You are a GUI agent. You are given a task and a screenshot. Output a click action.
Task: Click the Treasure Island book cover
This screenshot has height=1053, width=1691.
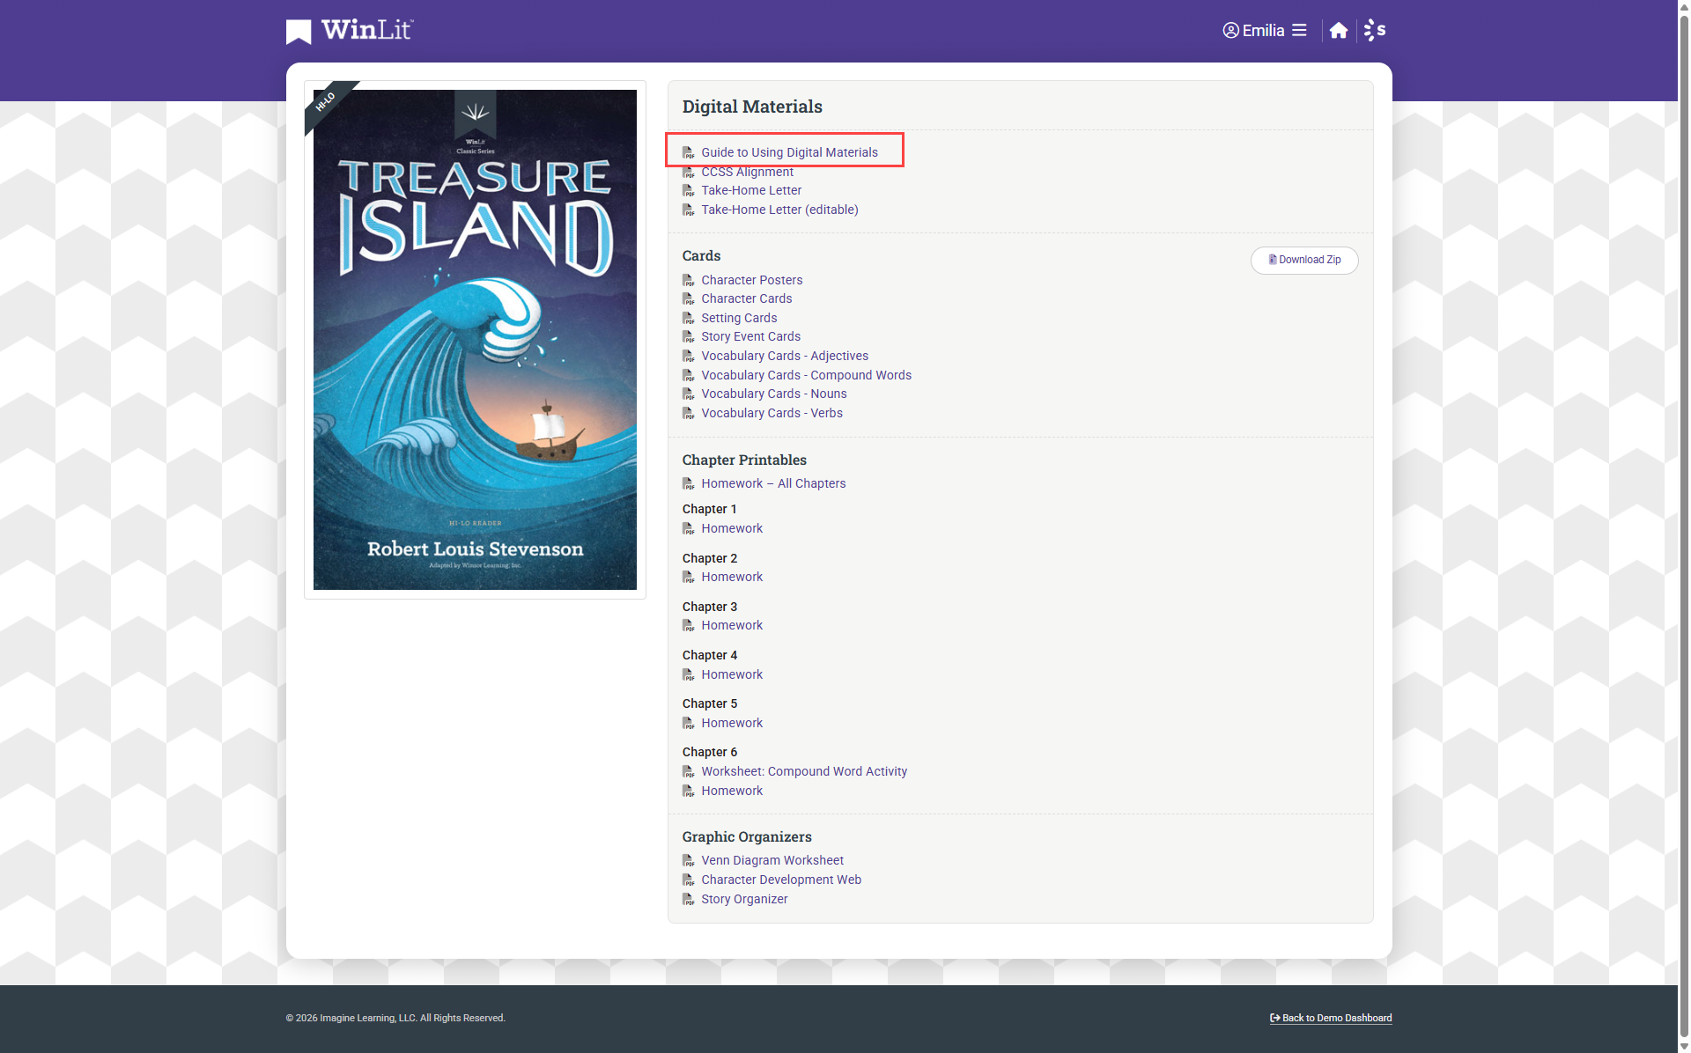(x=475, y=340)
